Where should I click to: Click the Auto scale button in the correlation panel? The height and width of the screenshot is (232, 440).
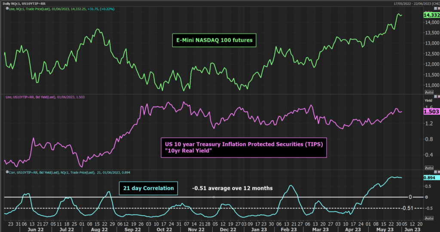click(x=429, y=218)
